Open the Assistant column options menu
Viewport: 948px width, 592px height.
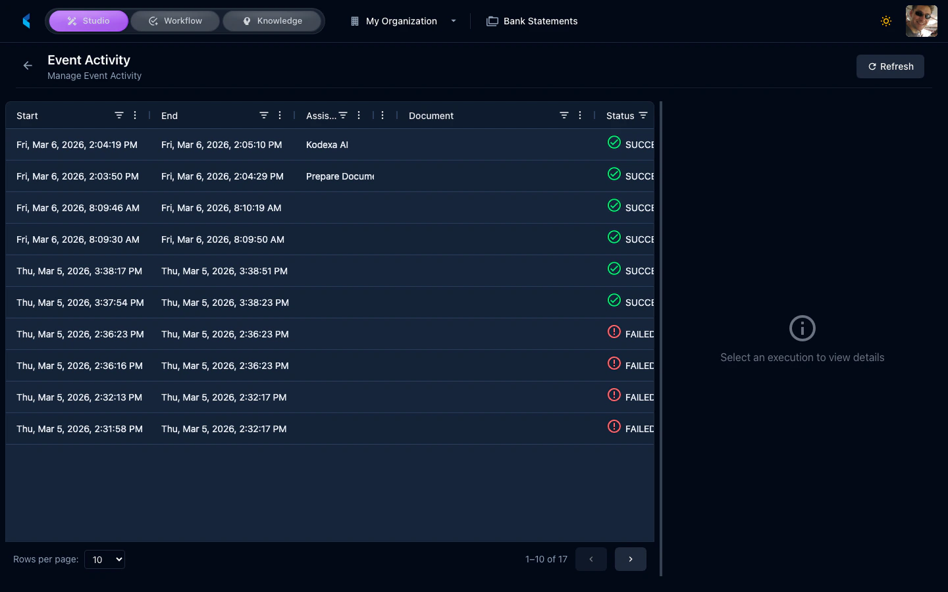(x=359, y=115)
